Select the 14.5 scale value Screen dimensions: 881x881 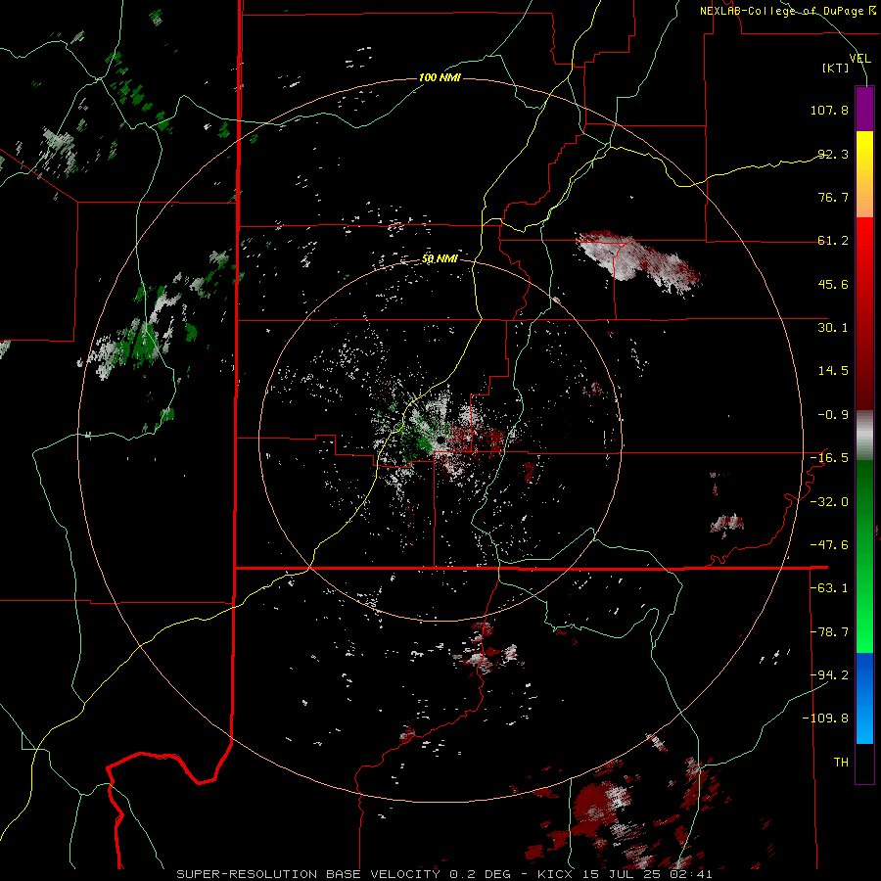click(x=833, y=371)
